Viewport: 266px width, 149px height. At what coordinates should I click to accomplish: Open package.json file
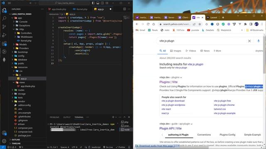pos(24,135)
